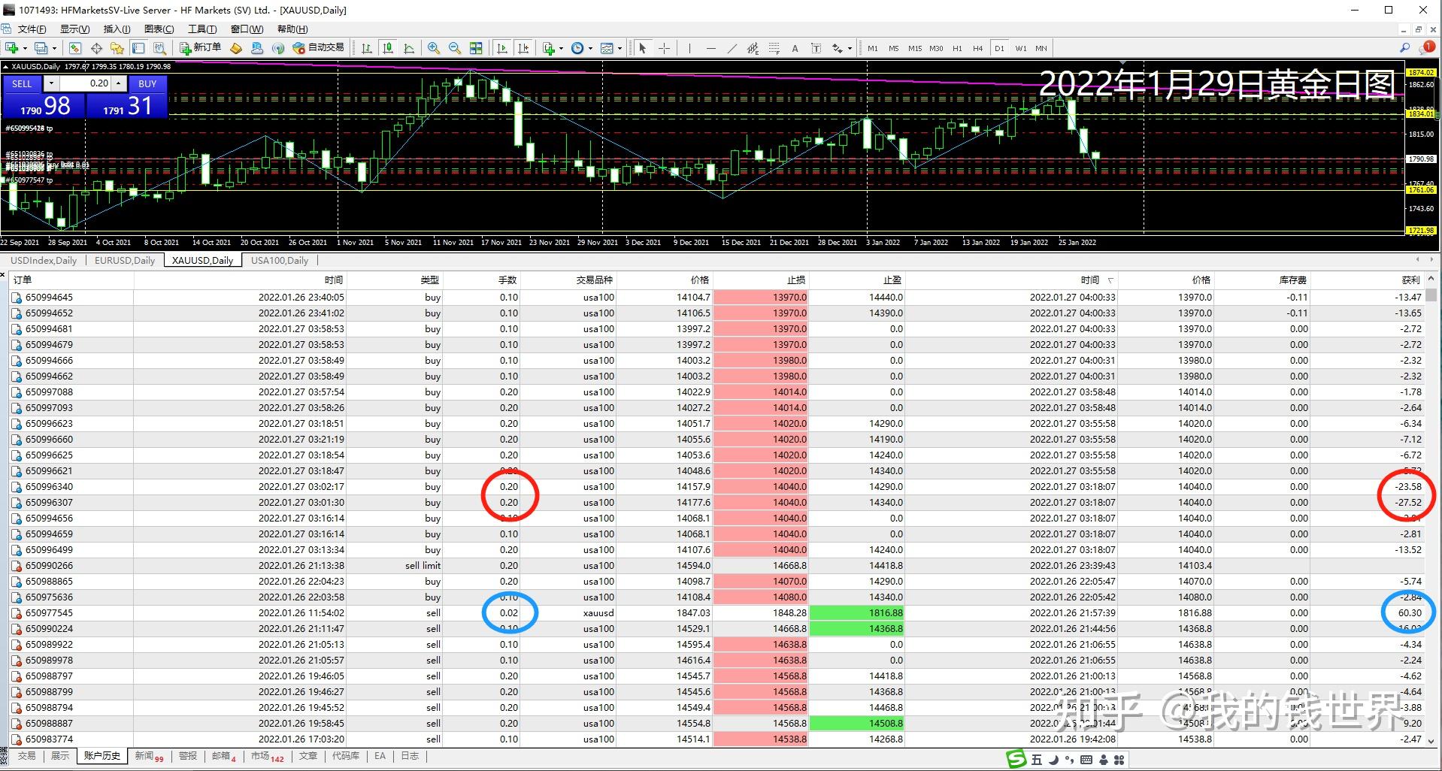
Task: Click the signals radio-wave icon
Action: point(278,48)
